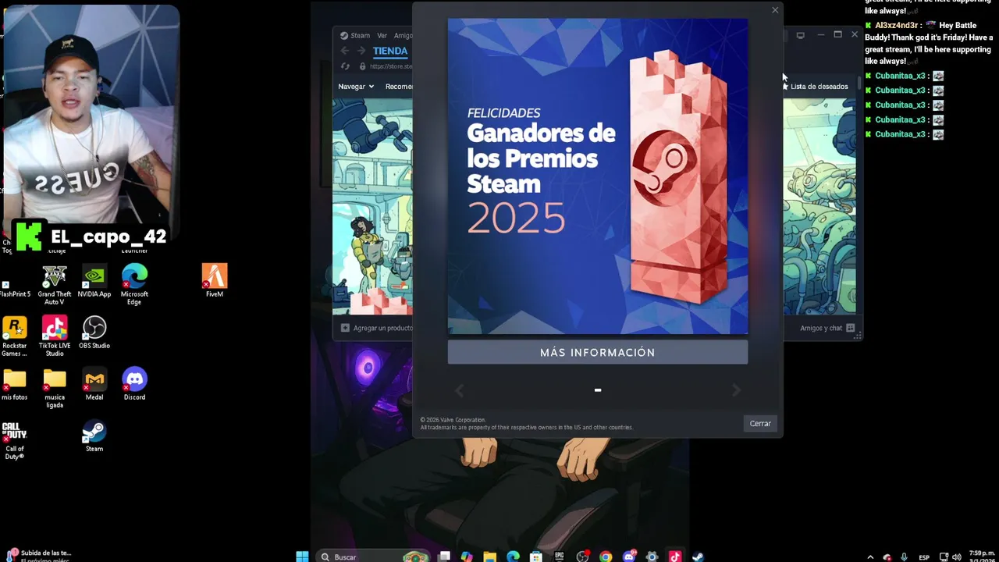This screenshot has height=562, width=999.
Task: Switch to Steam in the taskbar
Action: point(699,557)
